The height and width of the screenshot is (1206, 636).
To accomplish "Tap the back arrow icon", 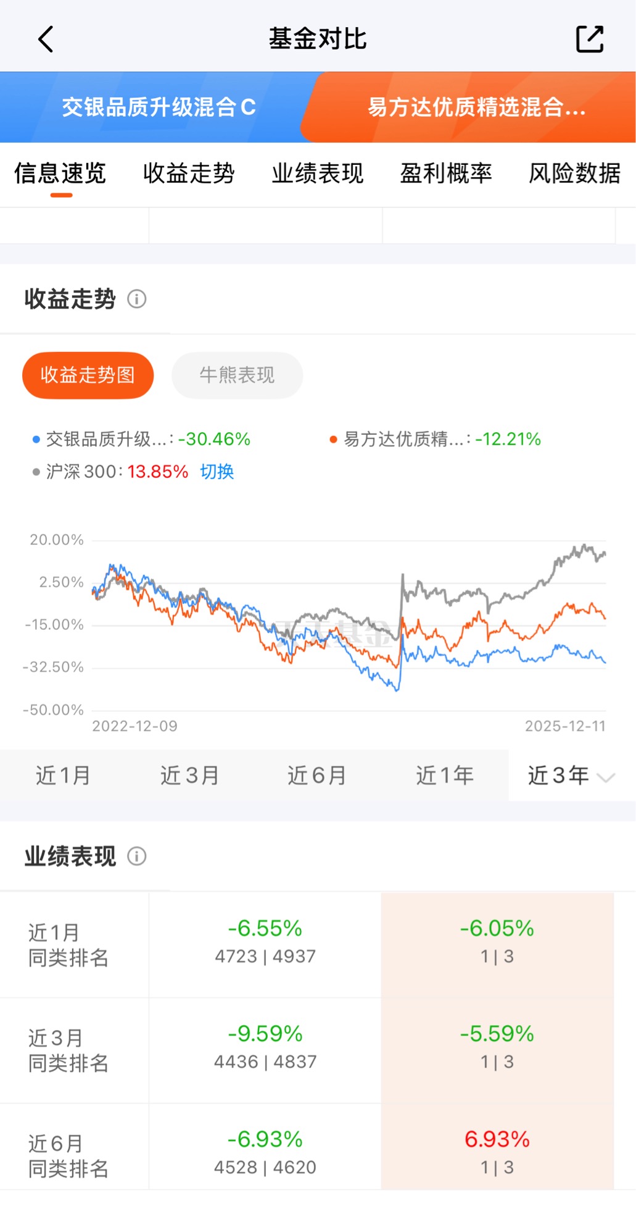I will coord(46,39).
